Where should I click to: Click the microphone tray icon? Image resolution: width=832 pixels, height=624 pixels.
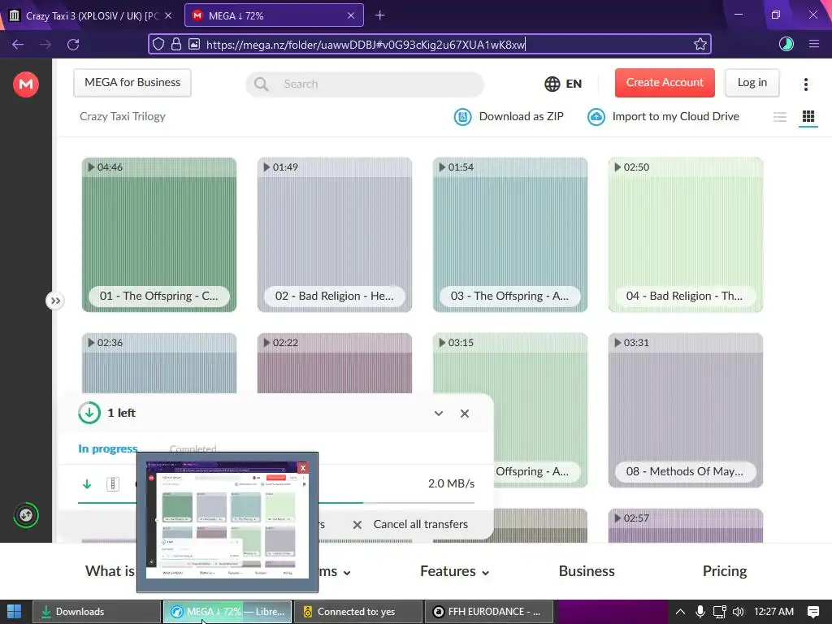[x=700, y=612]
